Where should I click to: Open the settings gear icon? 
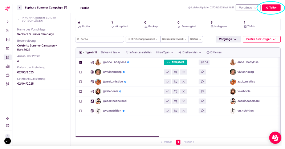pos(8,125)
